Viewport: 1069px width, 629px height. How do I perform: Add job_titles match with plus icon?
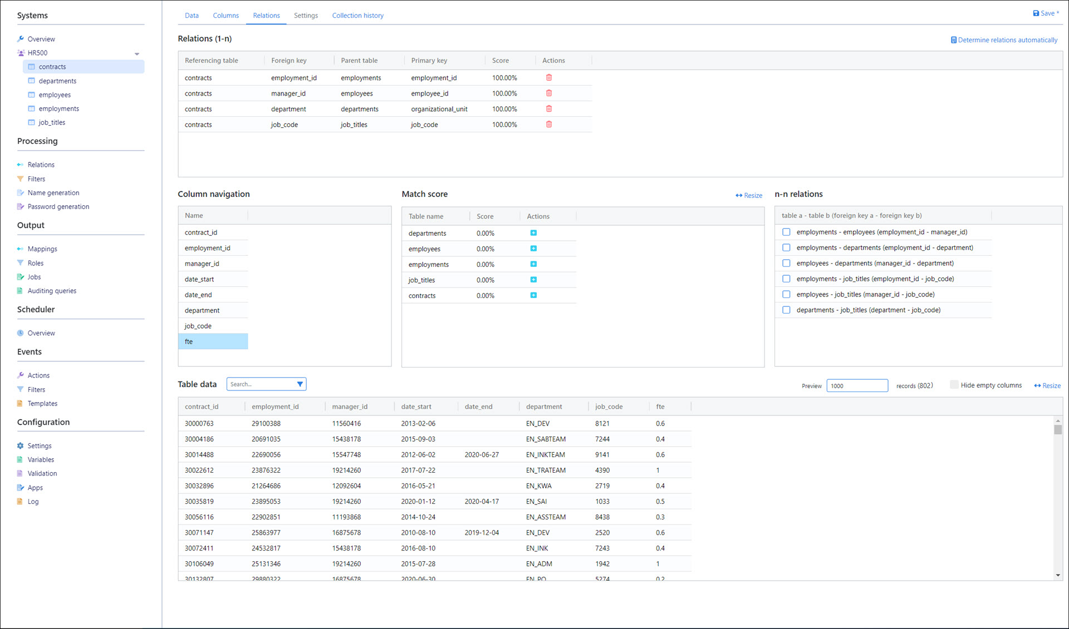(533, 280)
